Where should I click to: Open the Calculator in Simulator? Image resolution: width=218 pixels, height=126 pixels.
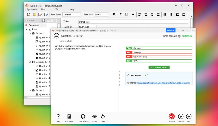(69, 116)
